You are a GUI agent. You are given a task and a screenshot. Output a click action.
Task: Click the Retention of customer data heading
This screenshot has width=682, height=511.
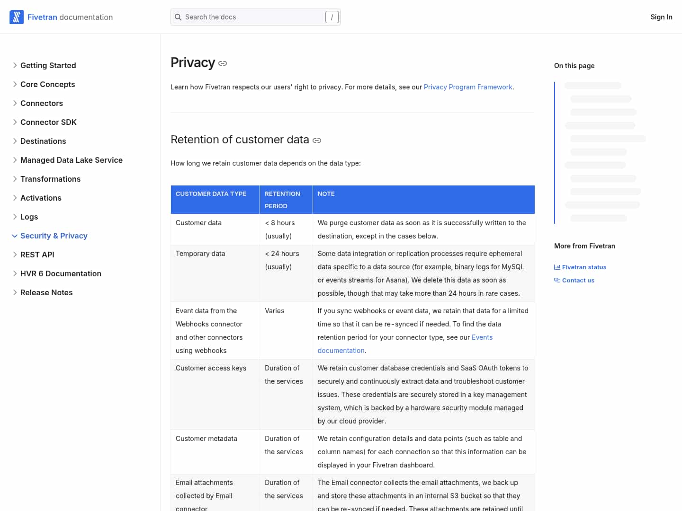point(240,140)
